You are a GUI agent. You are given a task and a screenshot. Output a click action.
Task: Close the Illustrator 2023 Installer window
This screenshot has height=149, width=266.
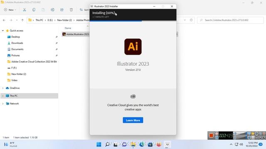172,7
